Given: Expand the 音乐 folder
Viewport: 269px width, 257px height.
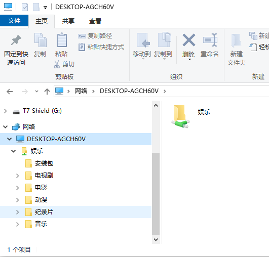Looking at the screenshot, I should click(x=17, y=225).
